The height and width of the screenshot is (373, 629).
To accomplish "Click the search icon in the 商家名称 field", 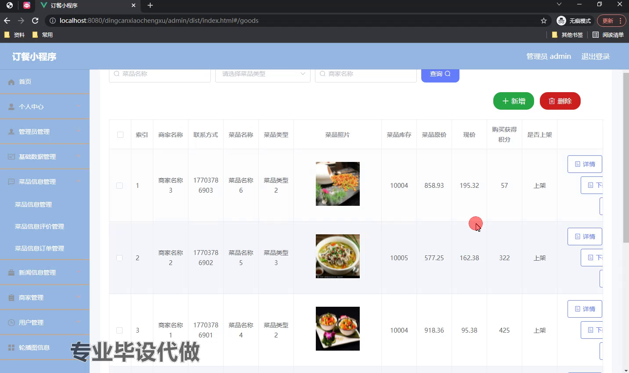I will [322, 74].
